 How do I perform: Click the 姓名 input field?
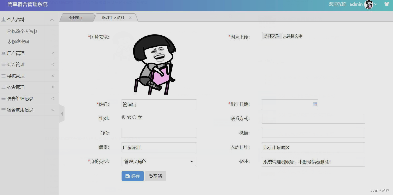(x=159, y=104)
